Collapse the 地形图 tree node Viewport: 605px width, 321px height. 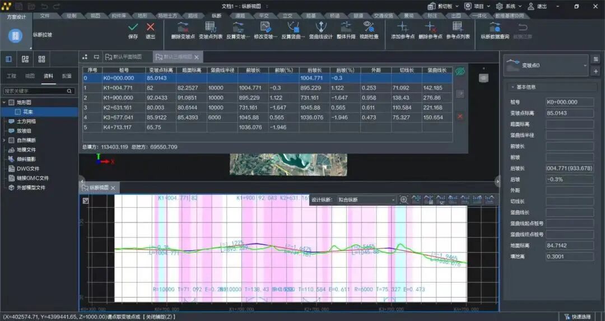pyautogui.click(x=4, y=103)
